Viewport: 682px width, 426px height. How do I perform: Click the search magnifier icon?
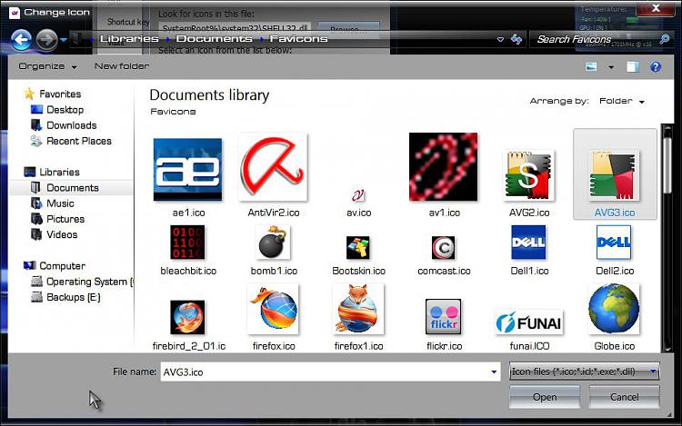click(x=665, y=40)
